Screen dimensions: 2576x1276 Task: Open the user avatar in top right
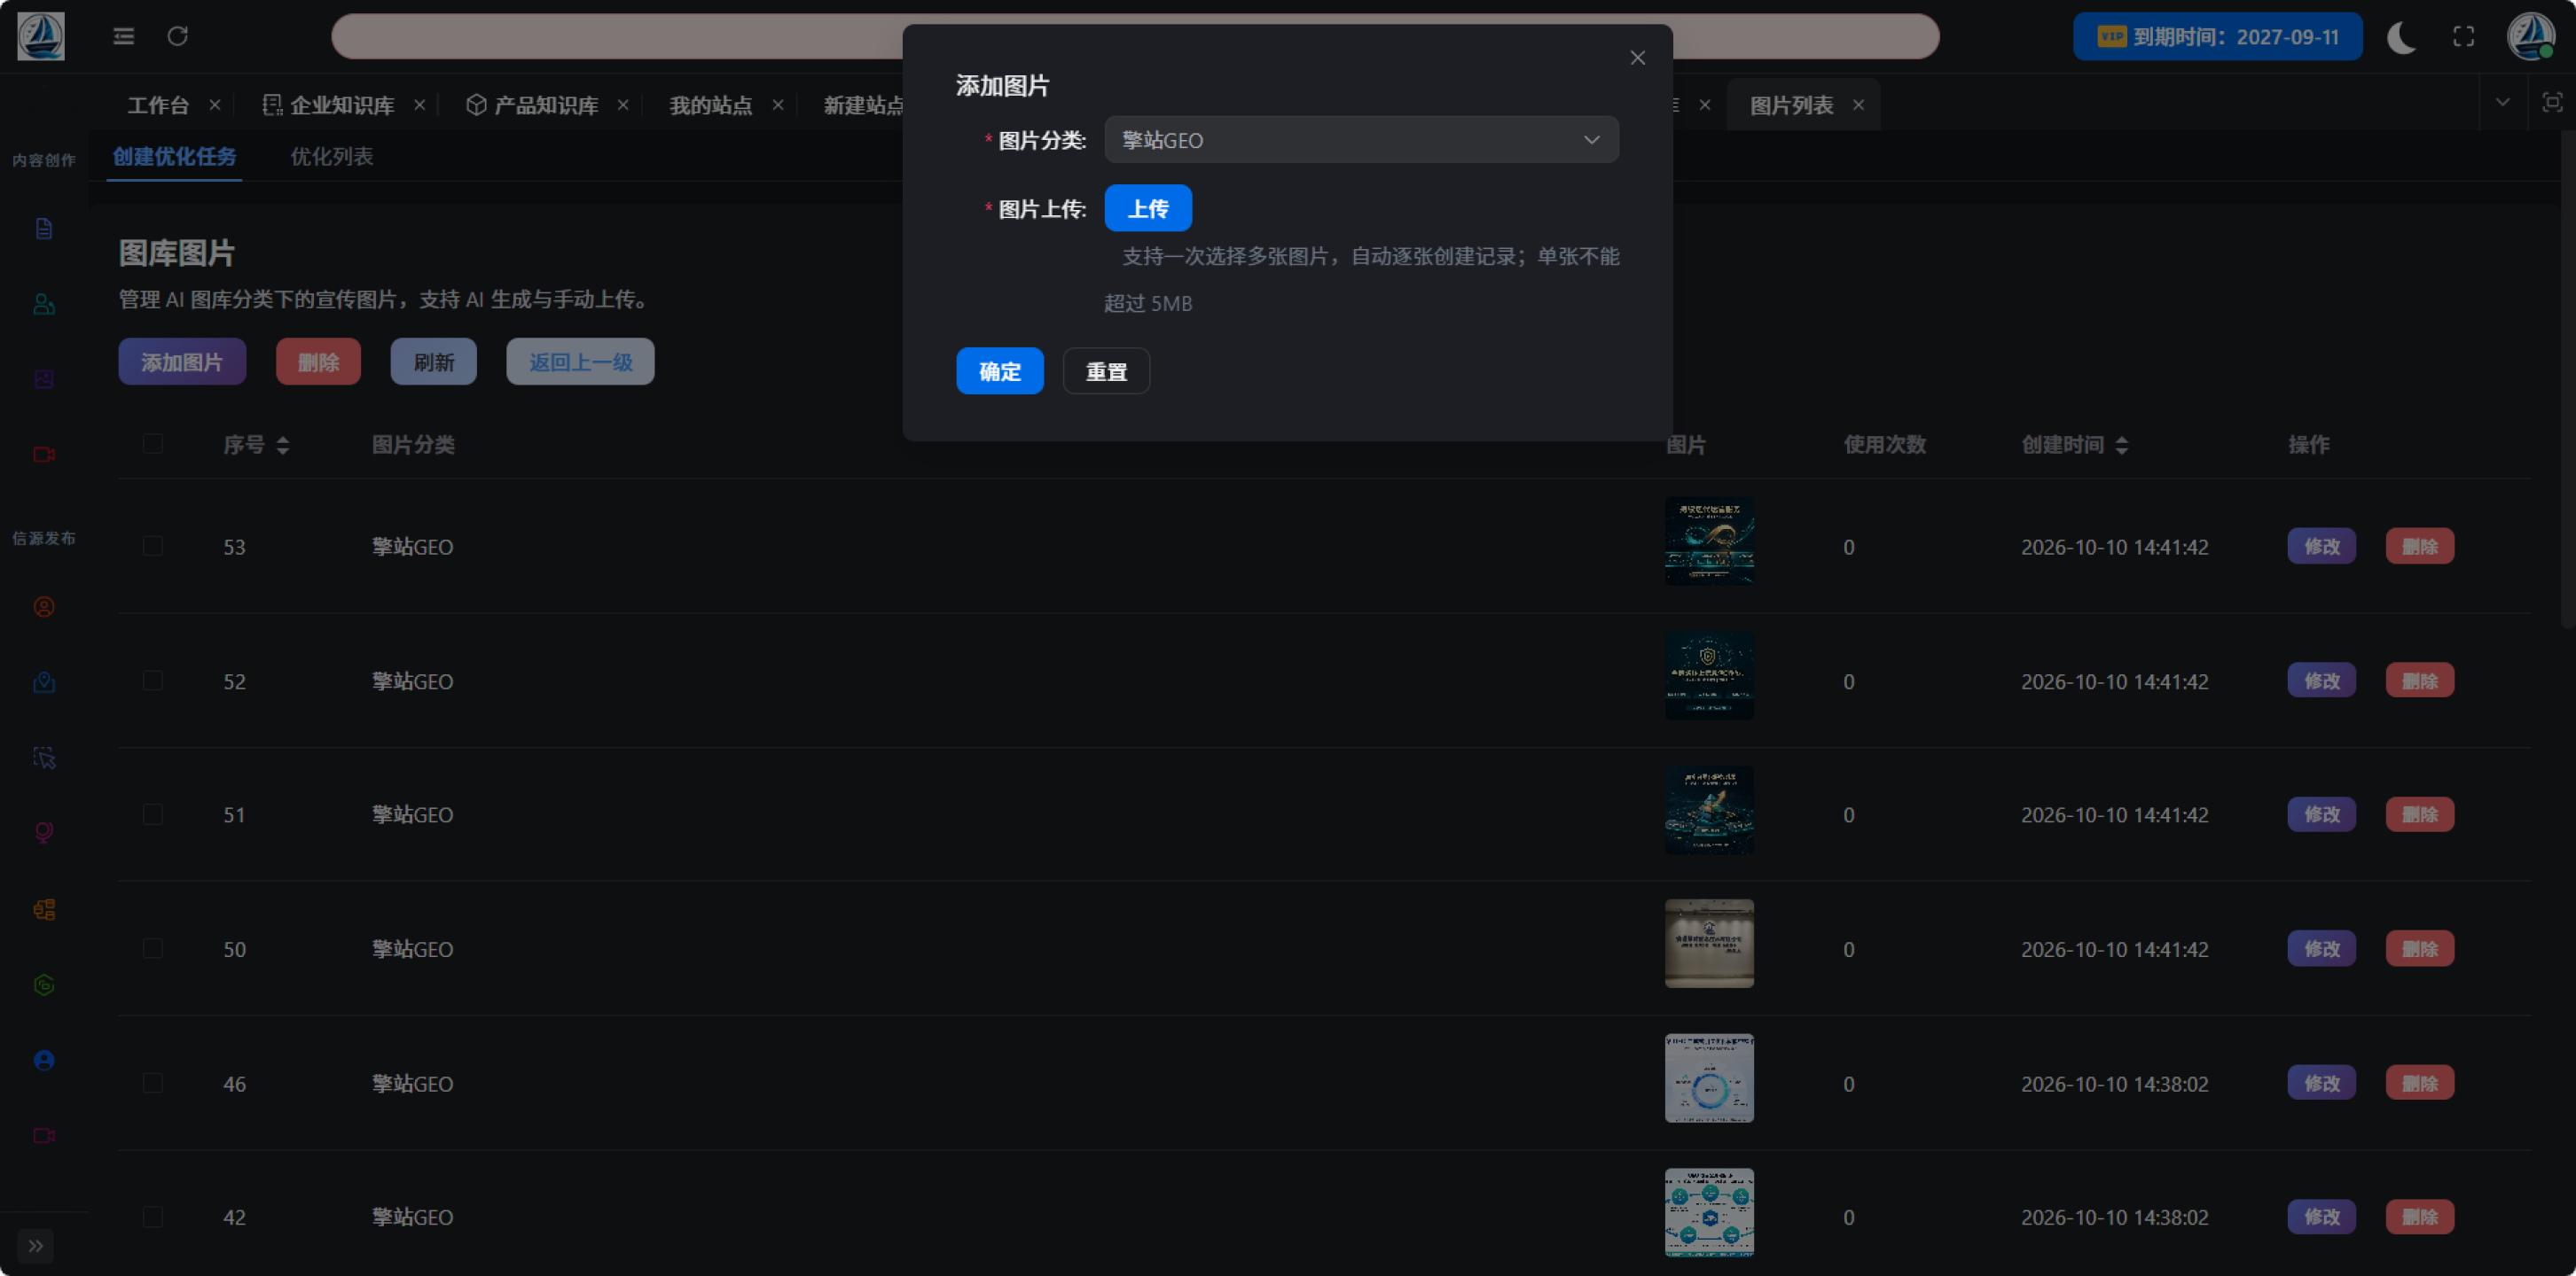pos(2531,36)
